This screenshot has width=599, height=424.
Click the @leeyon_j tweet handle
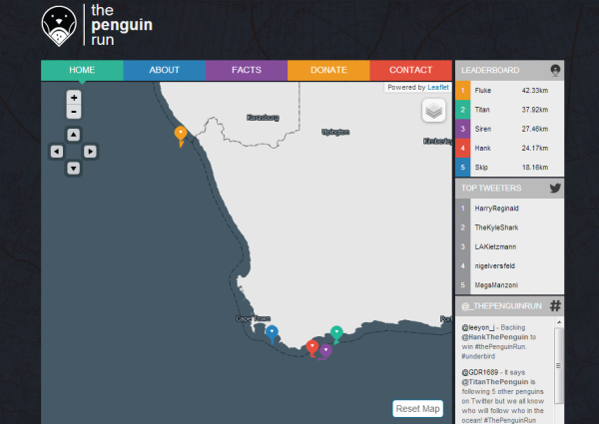[478, 328]
